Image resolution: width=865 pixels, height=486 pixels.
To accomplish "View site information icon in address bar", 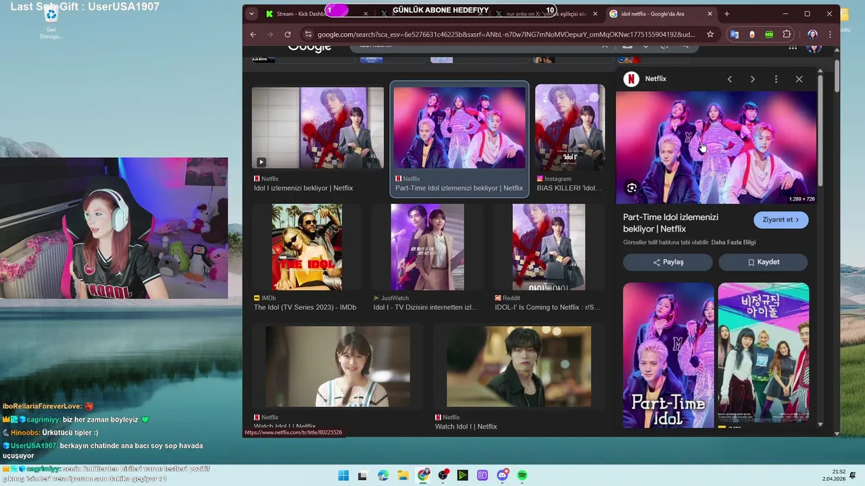I will tap(307, 34).
